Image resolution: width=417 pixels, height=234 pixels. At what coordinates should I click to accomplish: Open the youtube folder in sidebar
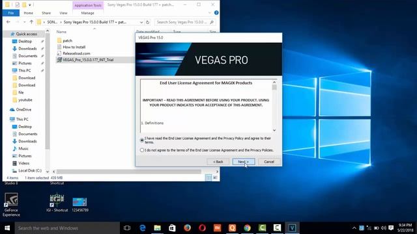coord(25,99)
